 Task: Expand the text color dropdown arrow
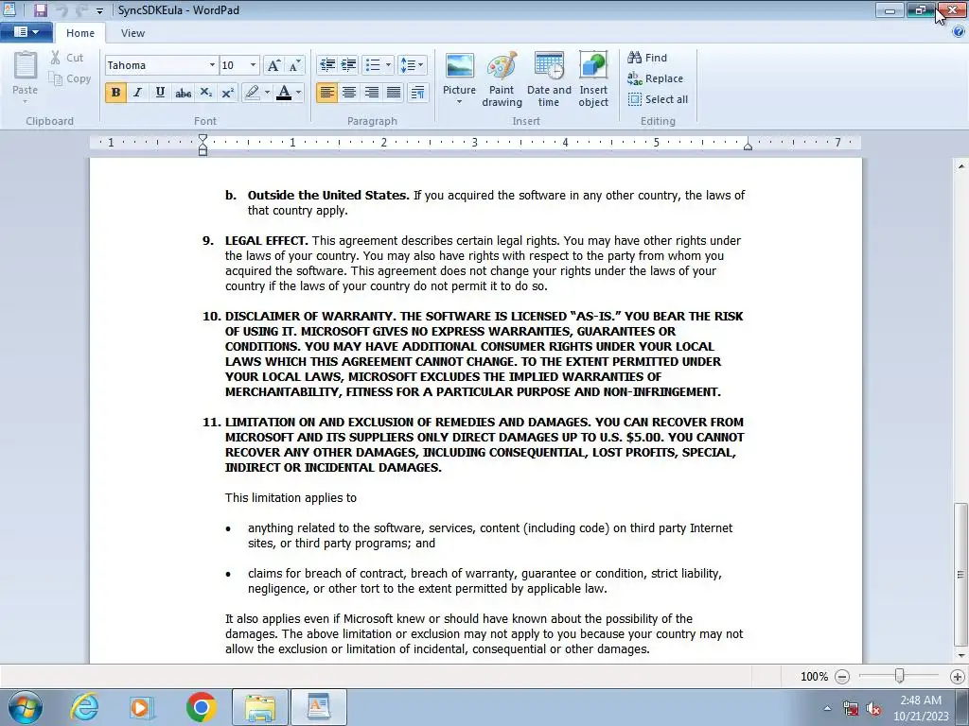click(x=298, y=93)
